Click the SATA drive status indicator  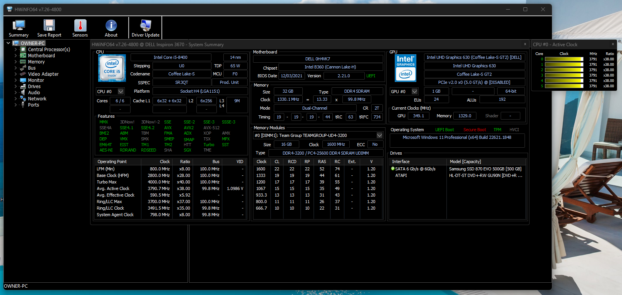tap(392, 169)
